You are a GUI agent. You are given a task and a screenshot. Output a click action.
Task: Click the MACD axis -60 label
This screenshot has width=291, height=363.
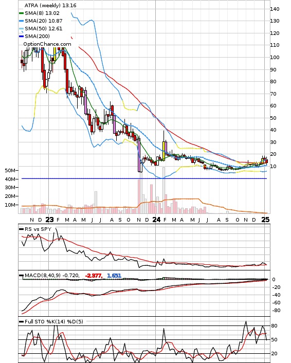tap(276, 302)
